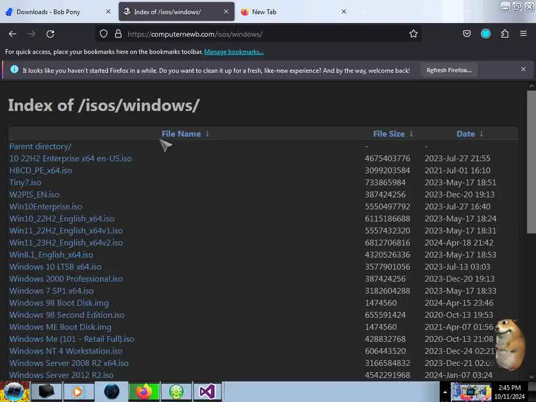Open the HBCD_PE_x64.iso link
This screenshot has width=536, height=402.
tap(41, 170)
